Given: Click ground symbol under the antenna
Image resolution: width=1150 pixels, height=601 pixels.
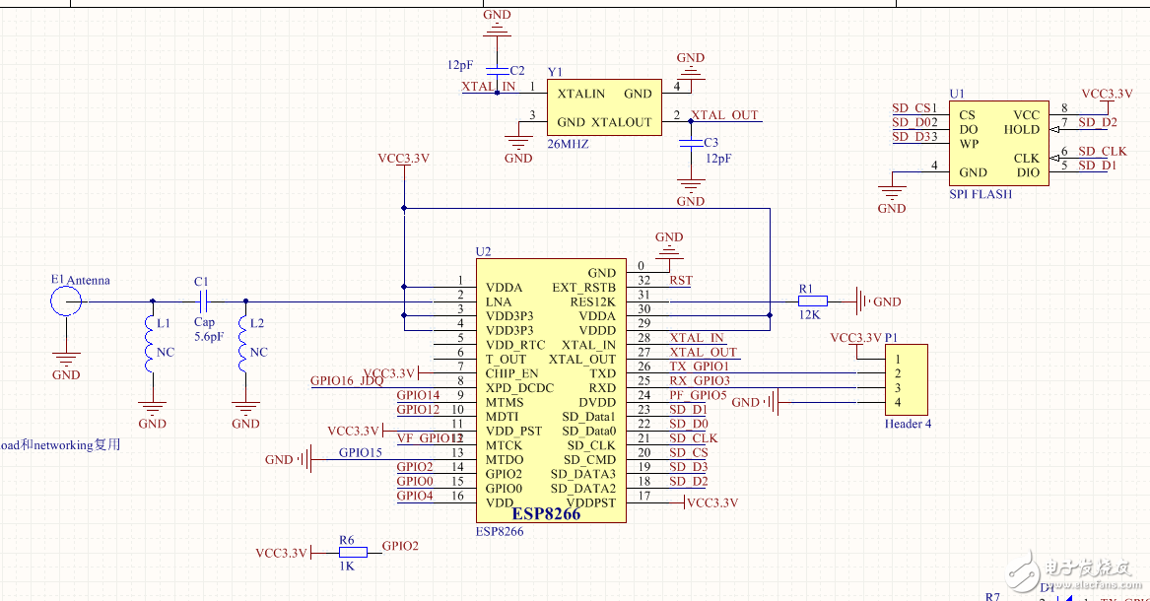Looking at the screenshot, I should pos(66,360).
